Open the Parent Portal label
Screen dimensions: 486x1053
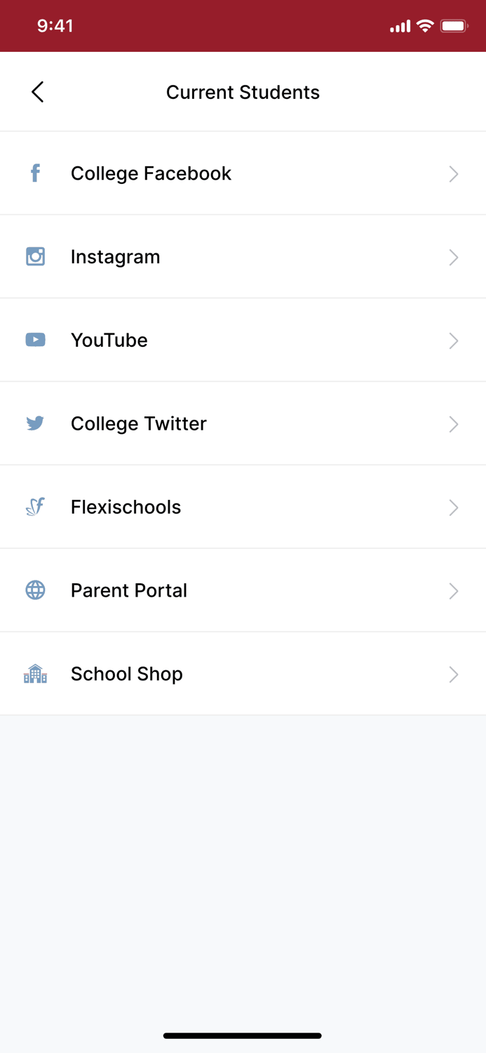pyautogui.click(x=128, y=591)
